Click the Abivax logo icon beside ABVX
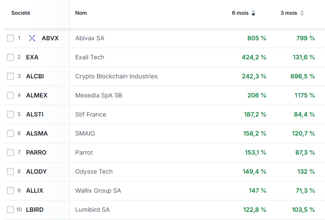Viewport: 325px width, 220px height. (x=32, y=38)
